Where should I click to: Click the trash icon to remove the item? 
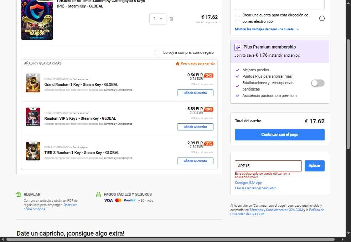click(171, 19)
